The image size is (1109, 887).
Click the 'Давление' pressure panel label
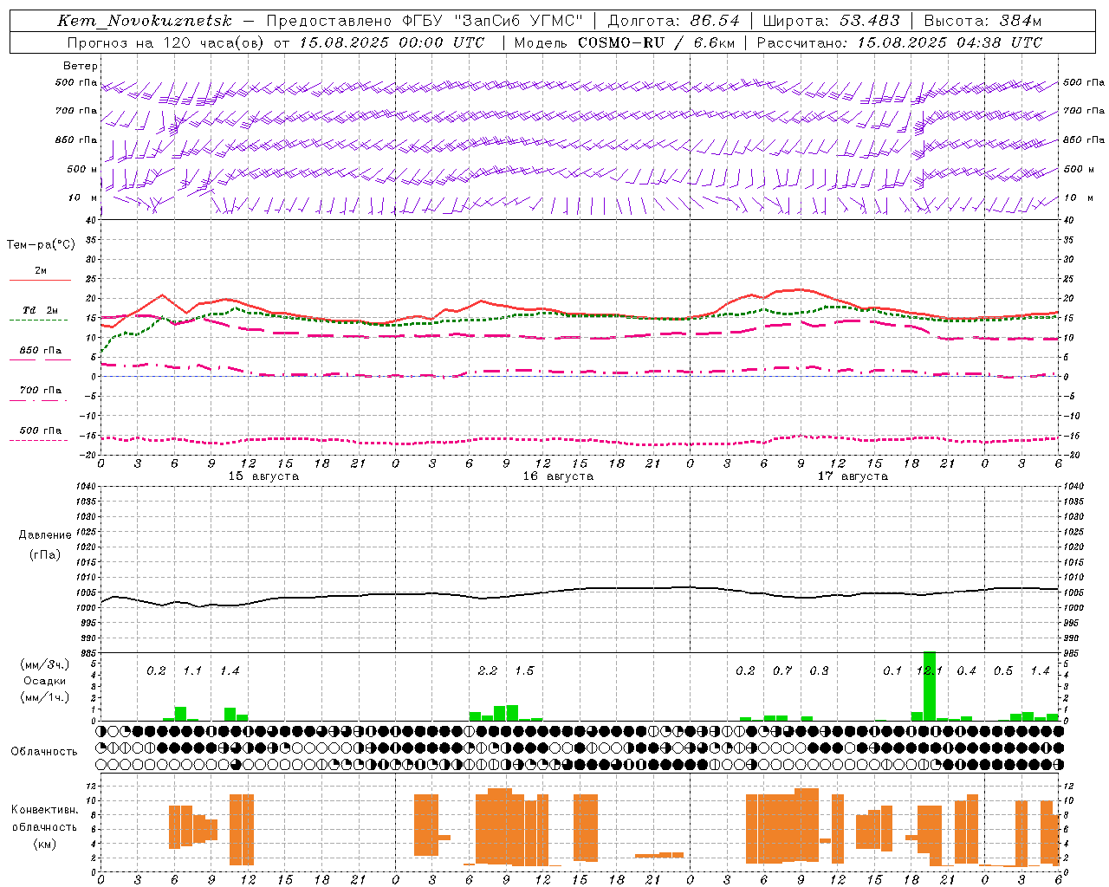pos(45,535)
